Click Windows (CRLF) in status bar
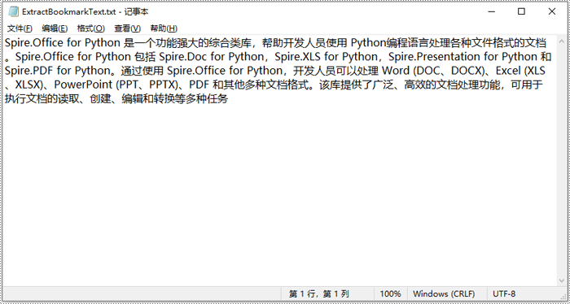570x304 pixels. pos(444,294)
